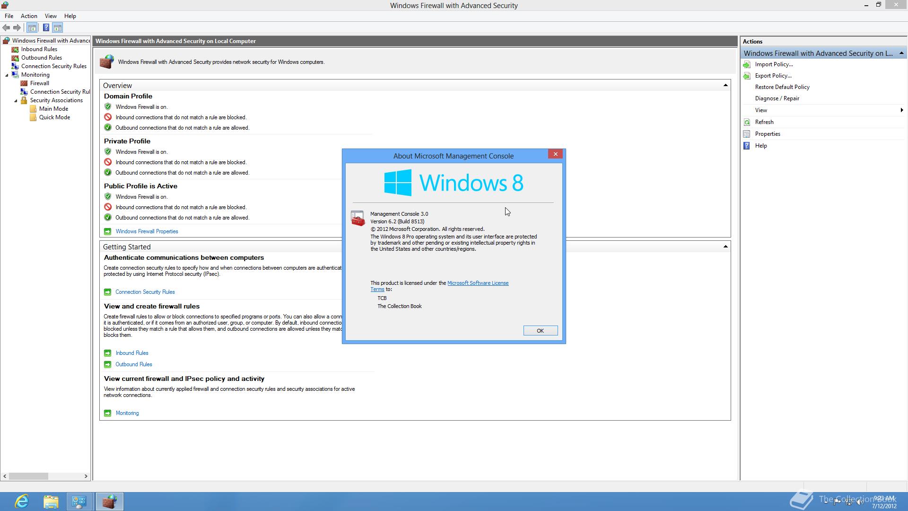The width and height of the screenshot is (908, 511).
Task: Click the blue Help toolbar icon
Action: click(x=46, y=28)
